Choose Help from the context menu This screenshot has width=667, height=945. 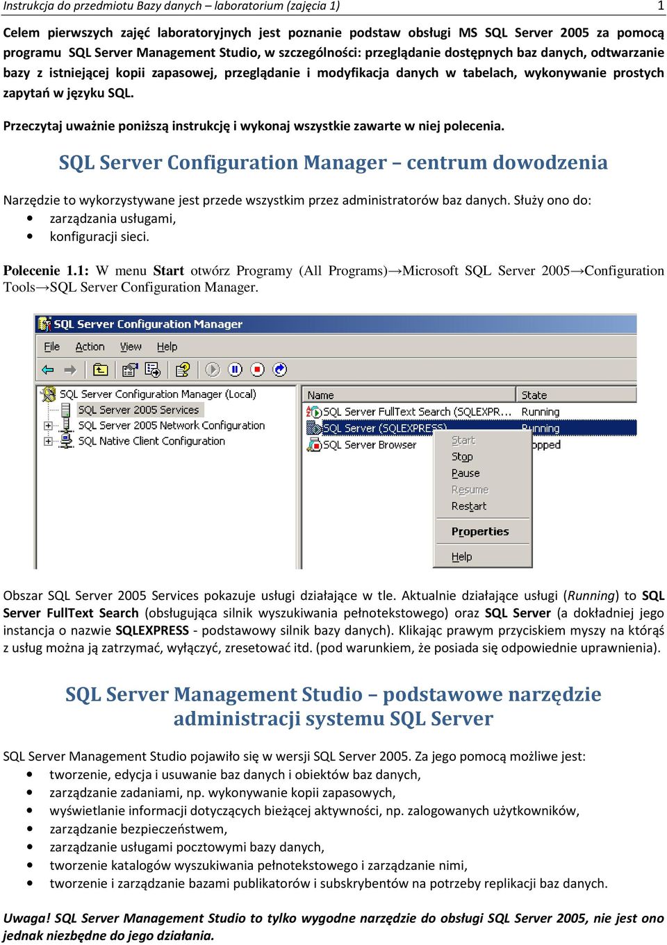[461, 556]
